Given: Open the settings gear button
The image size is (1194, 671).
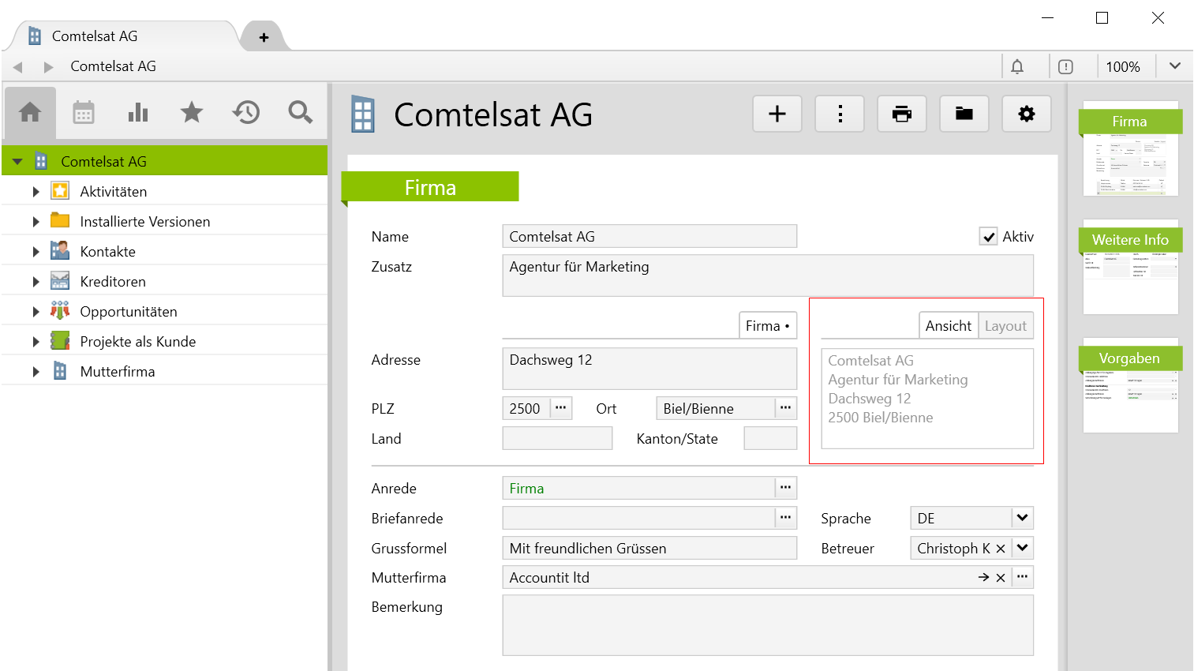Looking at the screenshot, I should (1026, 114).
